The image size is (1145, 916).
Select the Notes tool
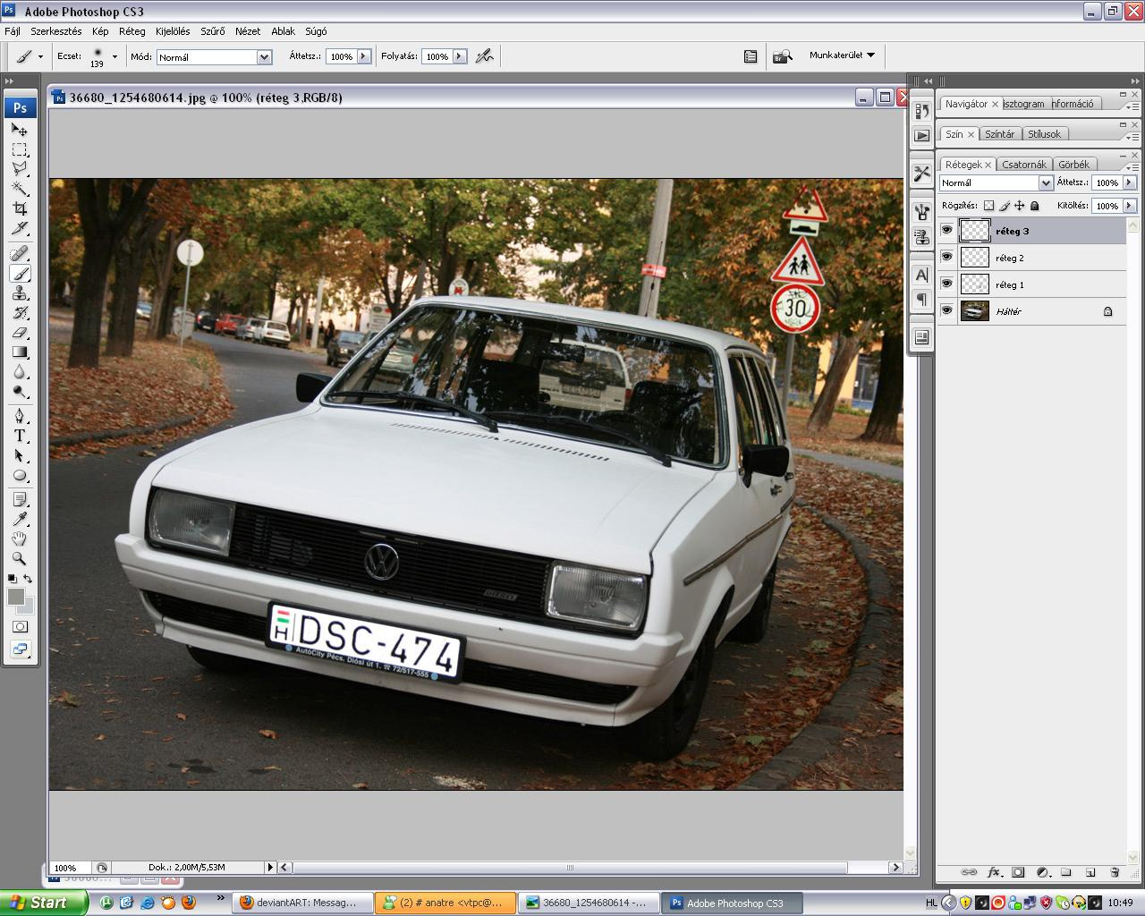20,499
